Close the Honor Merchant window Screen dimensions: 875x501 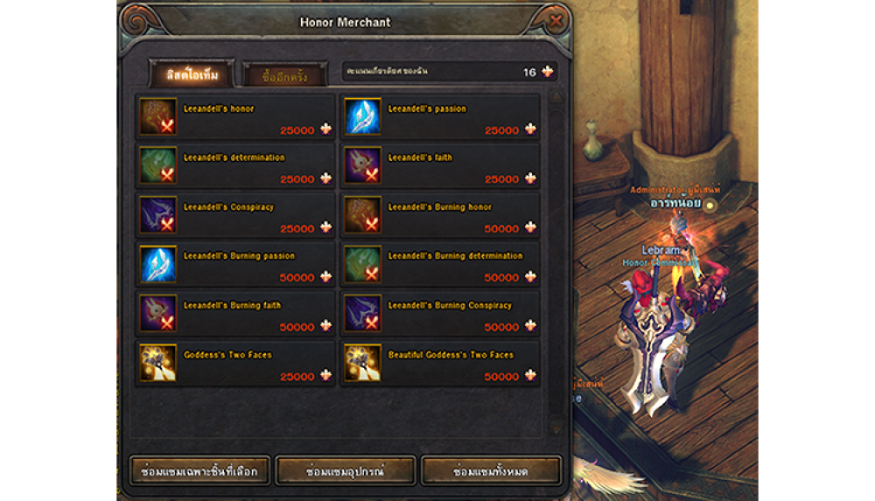[x=556, y=21]
